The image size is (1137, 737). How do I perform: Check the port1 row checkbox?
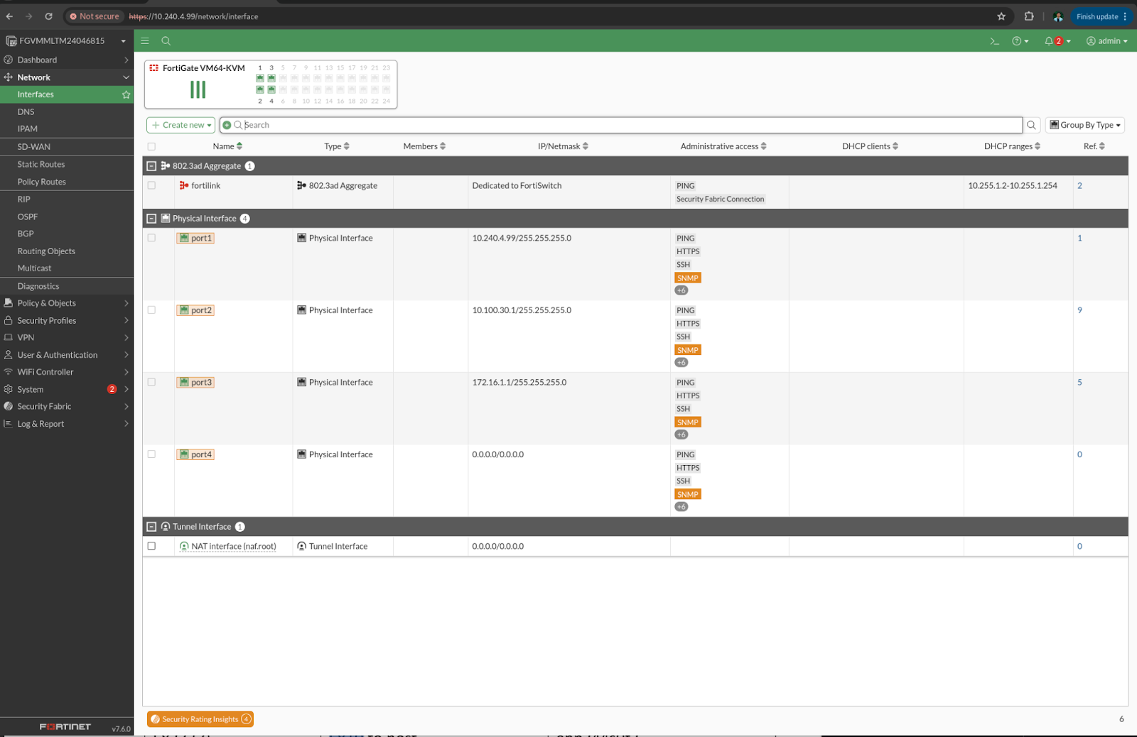pyautogui.click(x=151, y=238)
